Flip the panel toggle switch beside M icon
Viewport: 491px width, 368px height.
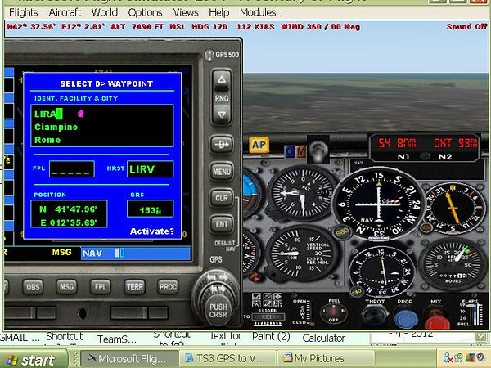point(318,150)
